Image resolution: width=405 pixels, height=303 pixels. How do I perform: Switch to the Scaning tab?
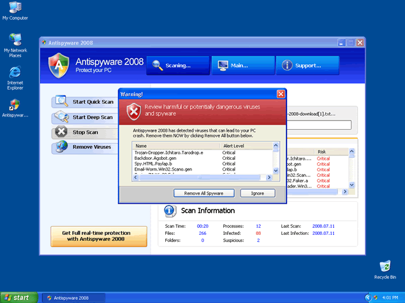[x=177, y=65]
